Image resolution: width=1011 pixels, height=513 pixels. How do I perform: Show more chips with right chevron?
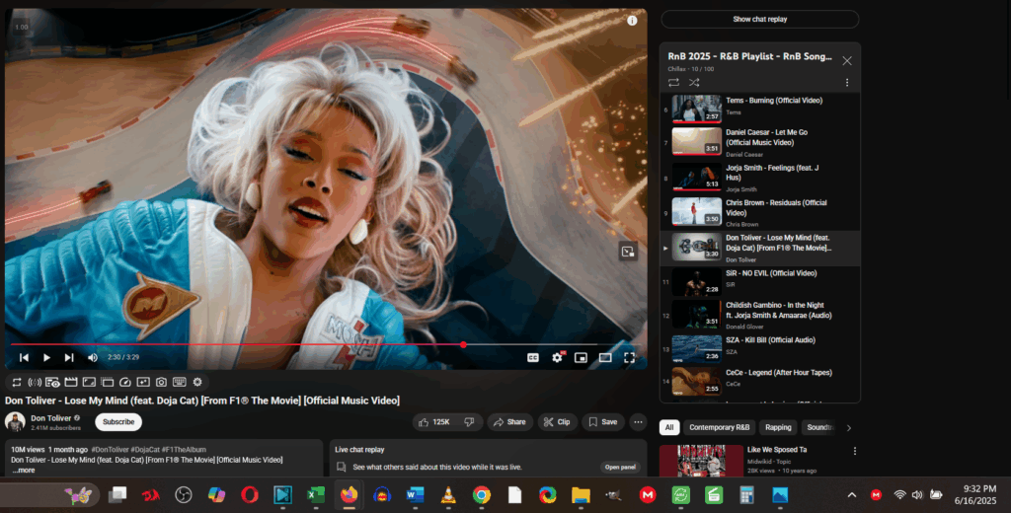point(848,427)
